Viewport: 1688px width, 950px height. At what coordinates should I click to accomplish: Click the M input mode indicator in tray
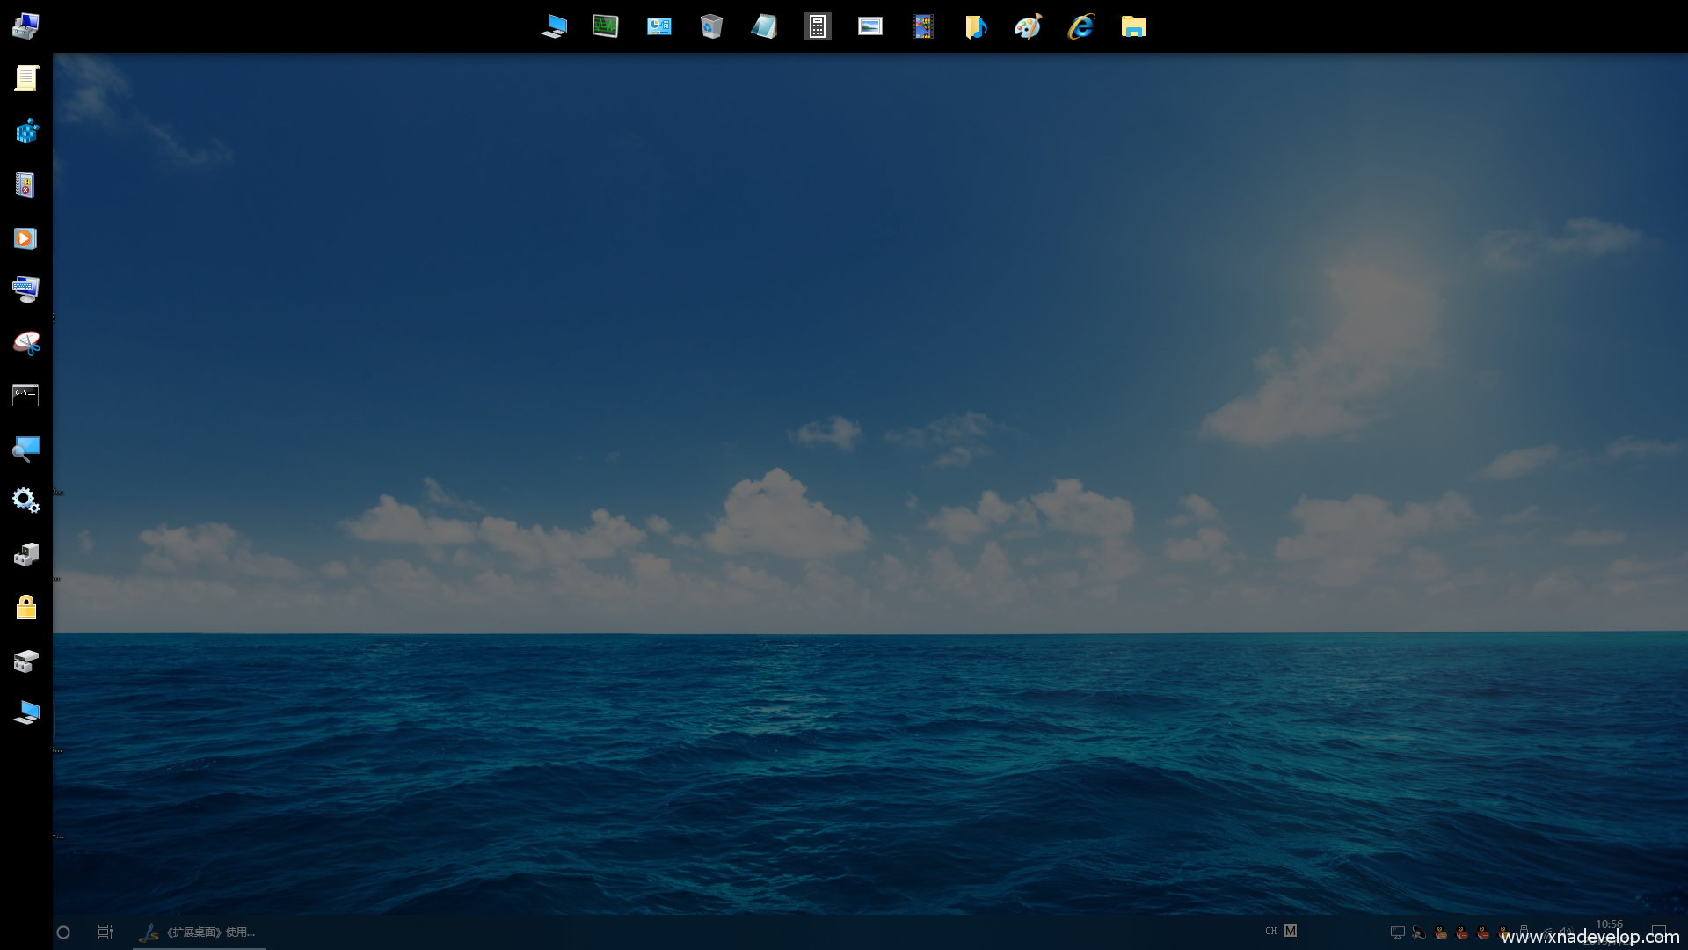tap(1291, 931)
